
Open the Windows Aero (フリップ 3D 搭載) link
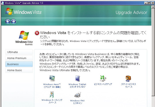52,86
